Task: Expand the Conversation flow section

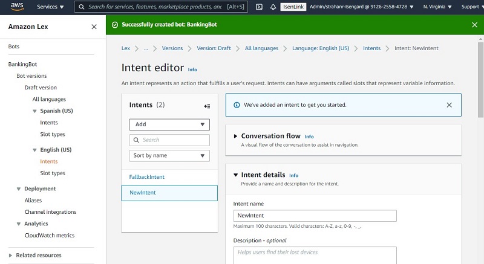Action: pyautogui.click(x=235, y=136)
